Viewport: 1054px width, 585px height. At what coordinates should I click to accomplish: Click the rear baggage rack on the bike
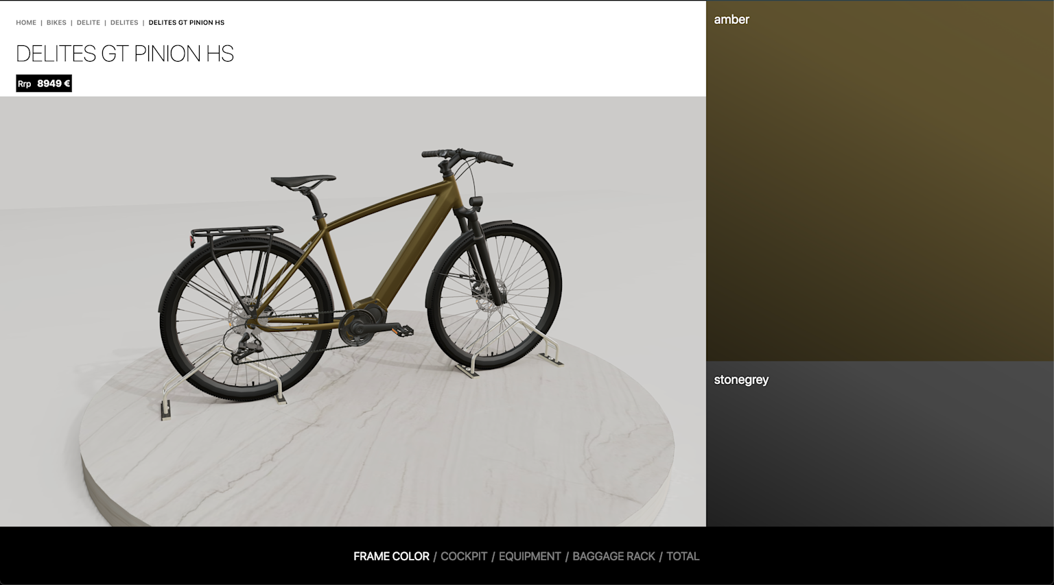pos(237,233)
